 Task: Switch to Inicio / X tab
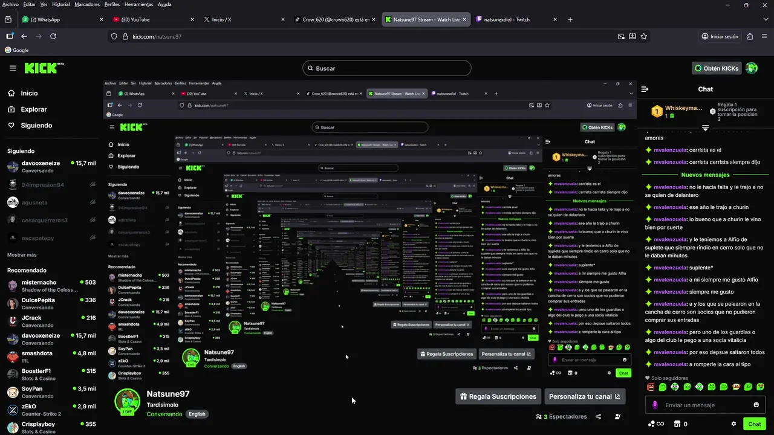click(x=244, y=19)
